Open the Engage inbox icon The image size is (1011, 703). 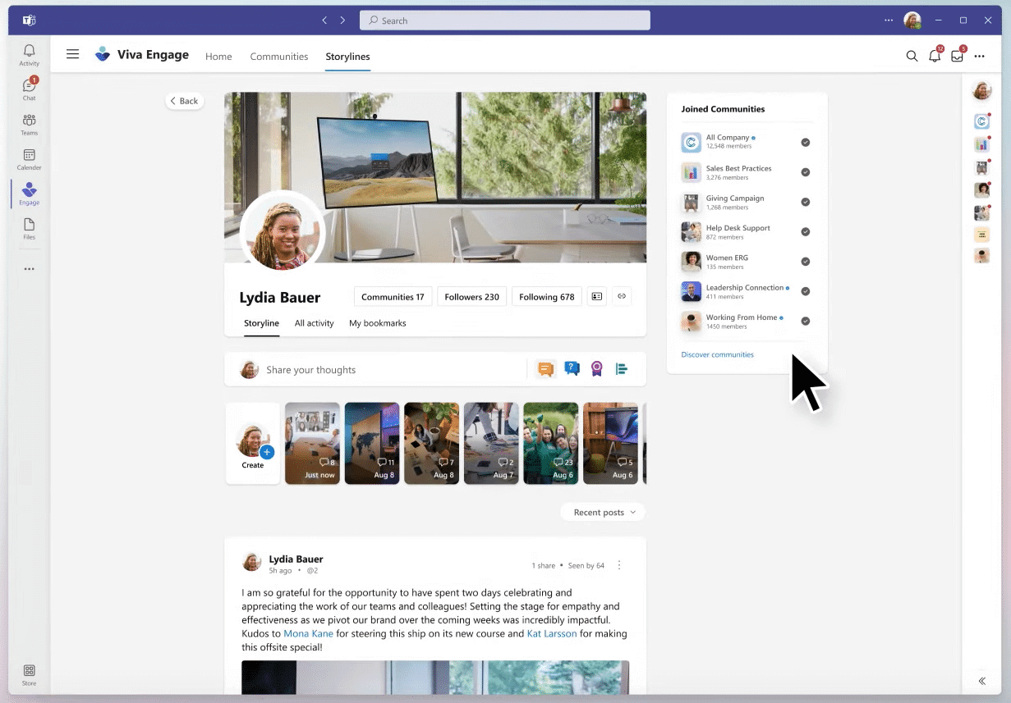(x=957, y=56)
